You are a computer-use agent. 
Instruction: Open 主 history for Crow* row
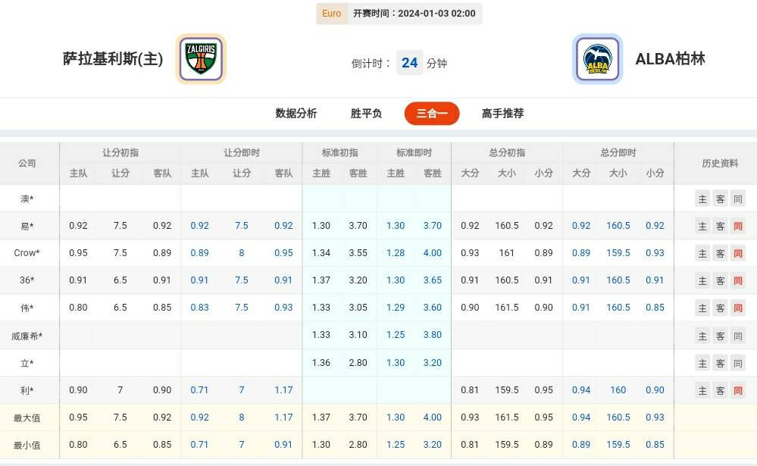point(702,253)
